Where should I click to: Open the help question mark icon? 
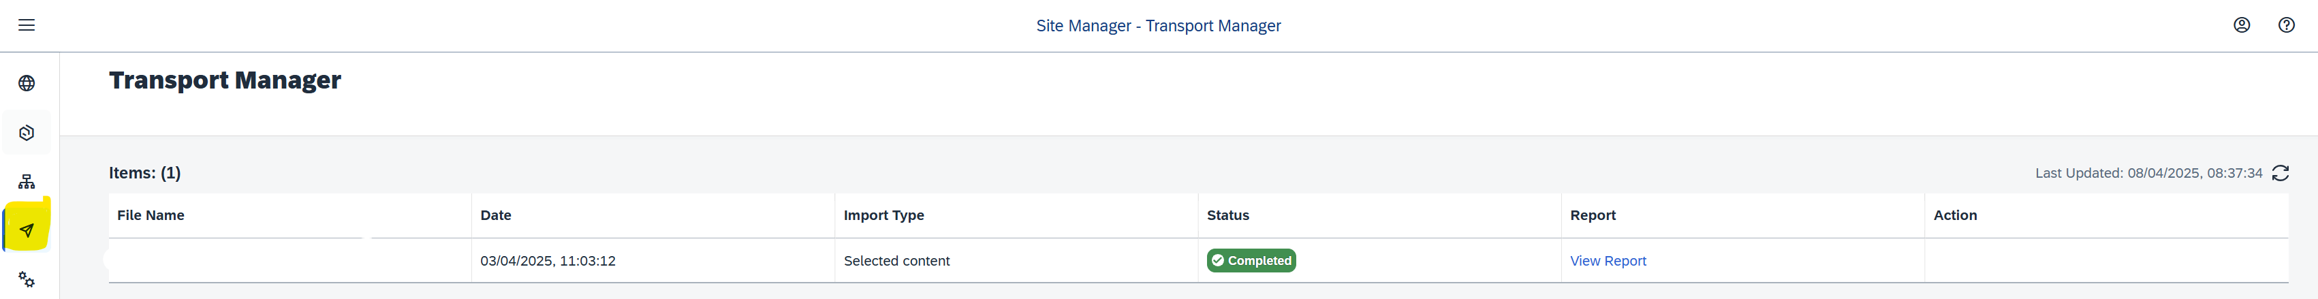tap(2287, 25)
